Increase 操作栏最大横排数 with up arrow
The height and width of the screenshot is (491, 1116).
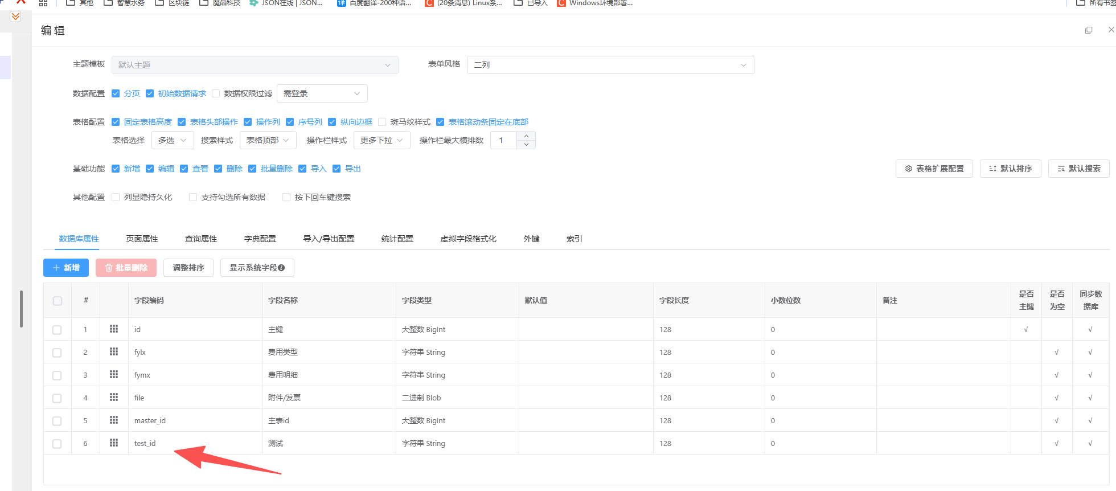tap(526, 136)
